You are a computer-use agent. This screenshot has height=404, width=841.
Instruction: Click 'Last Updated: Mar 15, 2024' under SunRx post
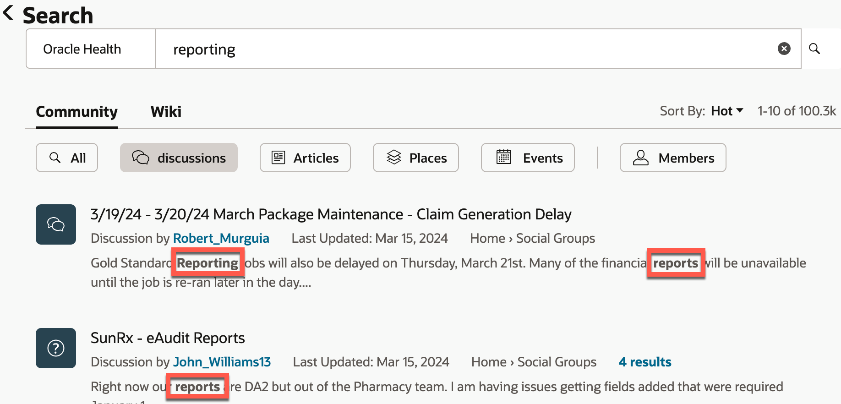371,362
